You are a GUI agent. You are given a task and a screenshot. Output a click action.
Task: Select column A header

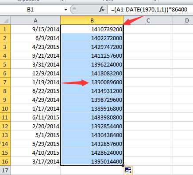tap(35, 20)
